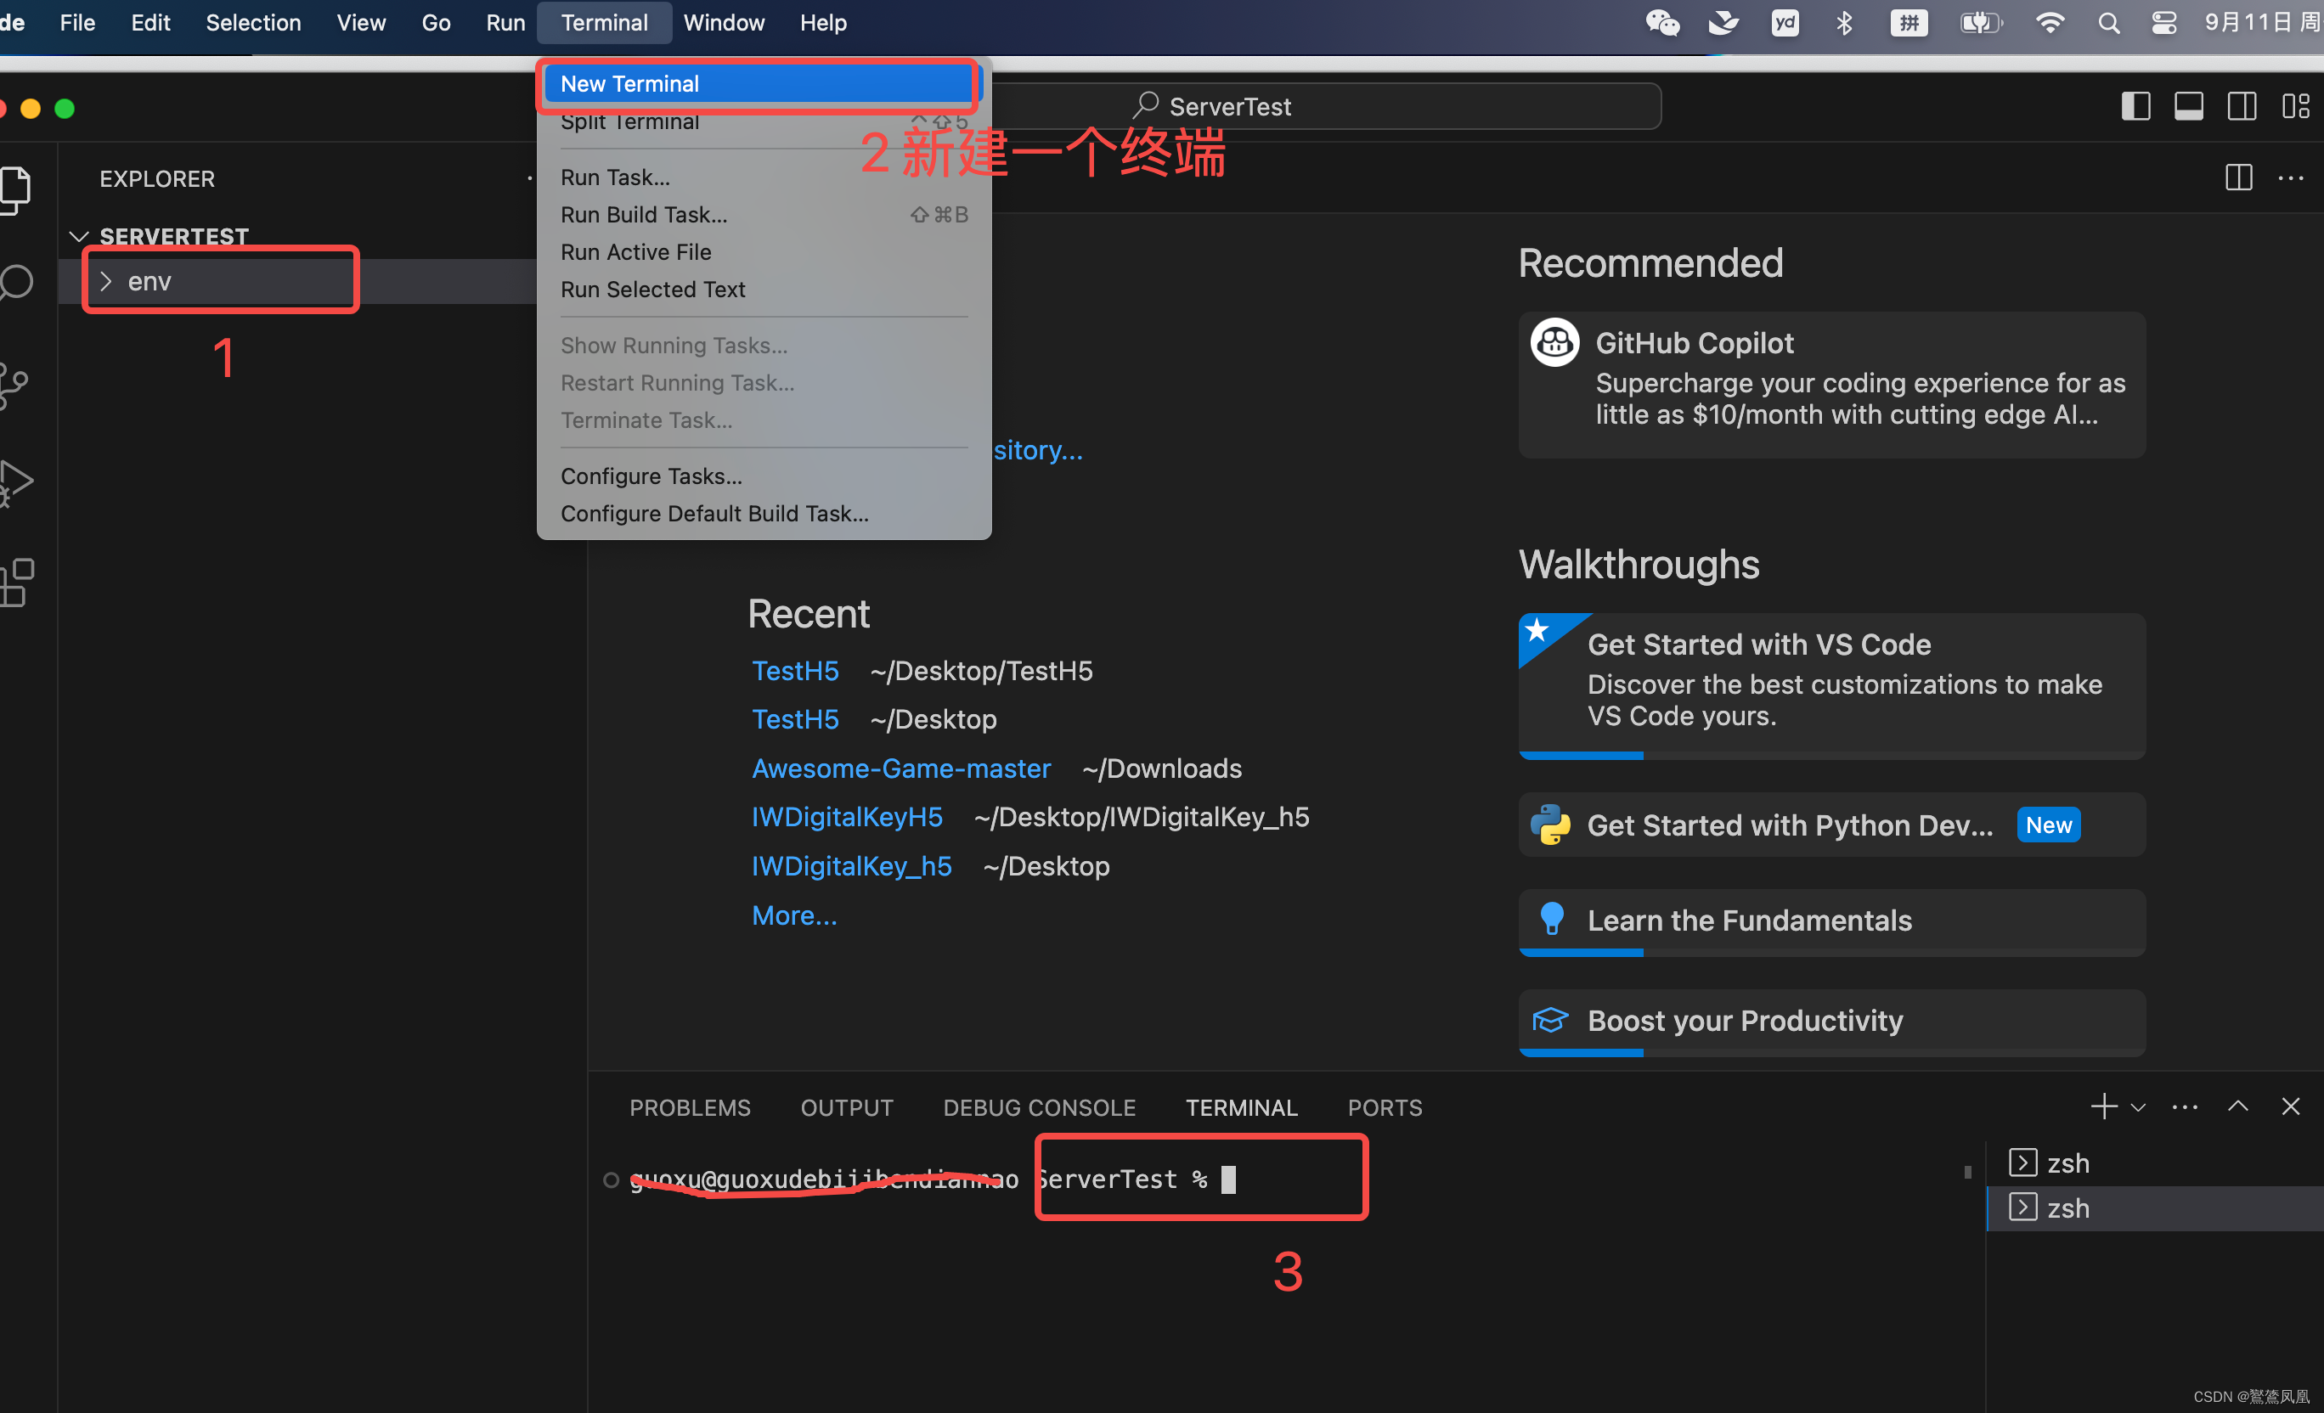Select the second zsh terminal instance
The height and width of the screenshot is (1413, 2324).
coord(2154,1208)
